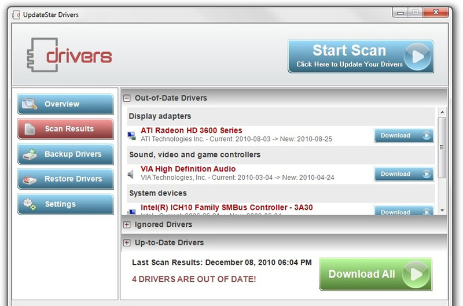Open Backup Drivers page

pos(65,154)
